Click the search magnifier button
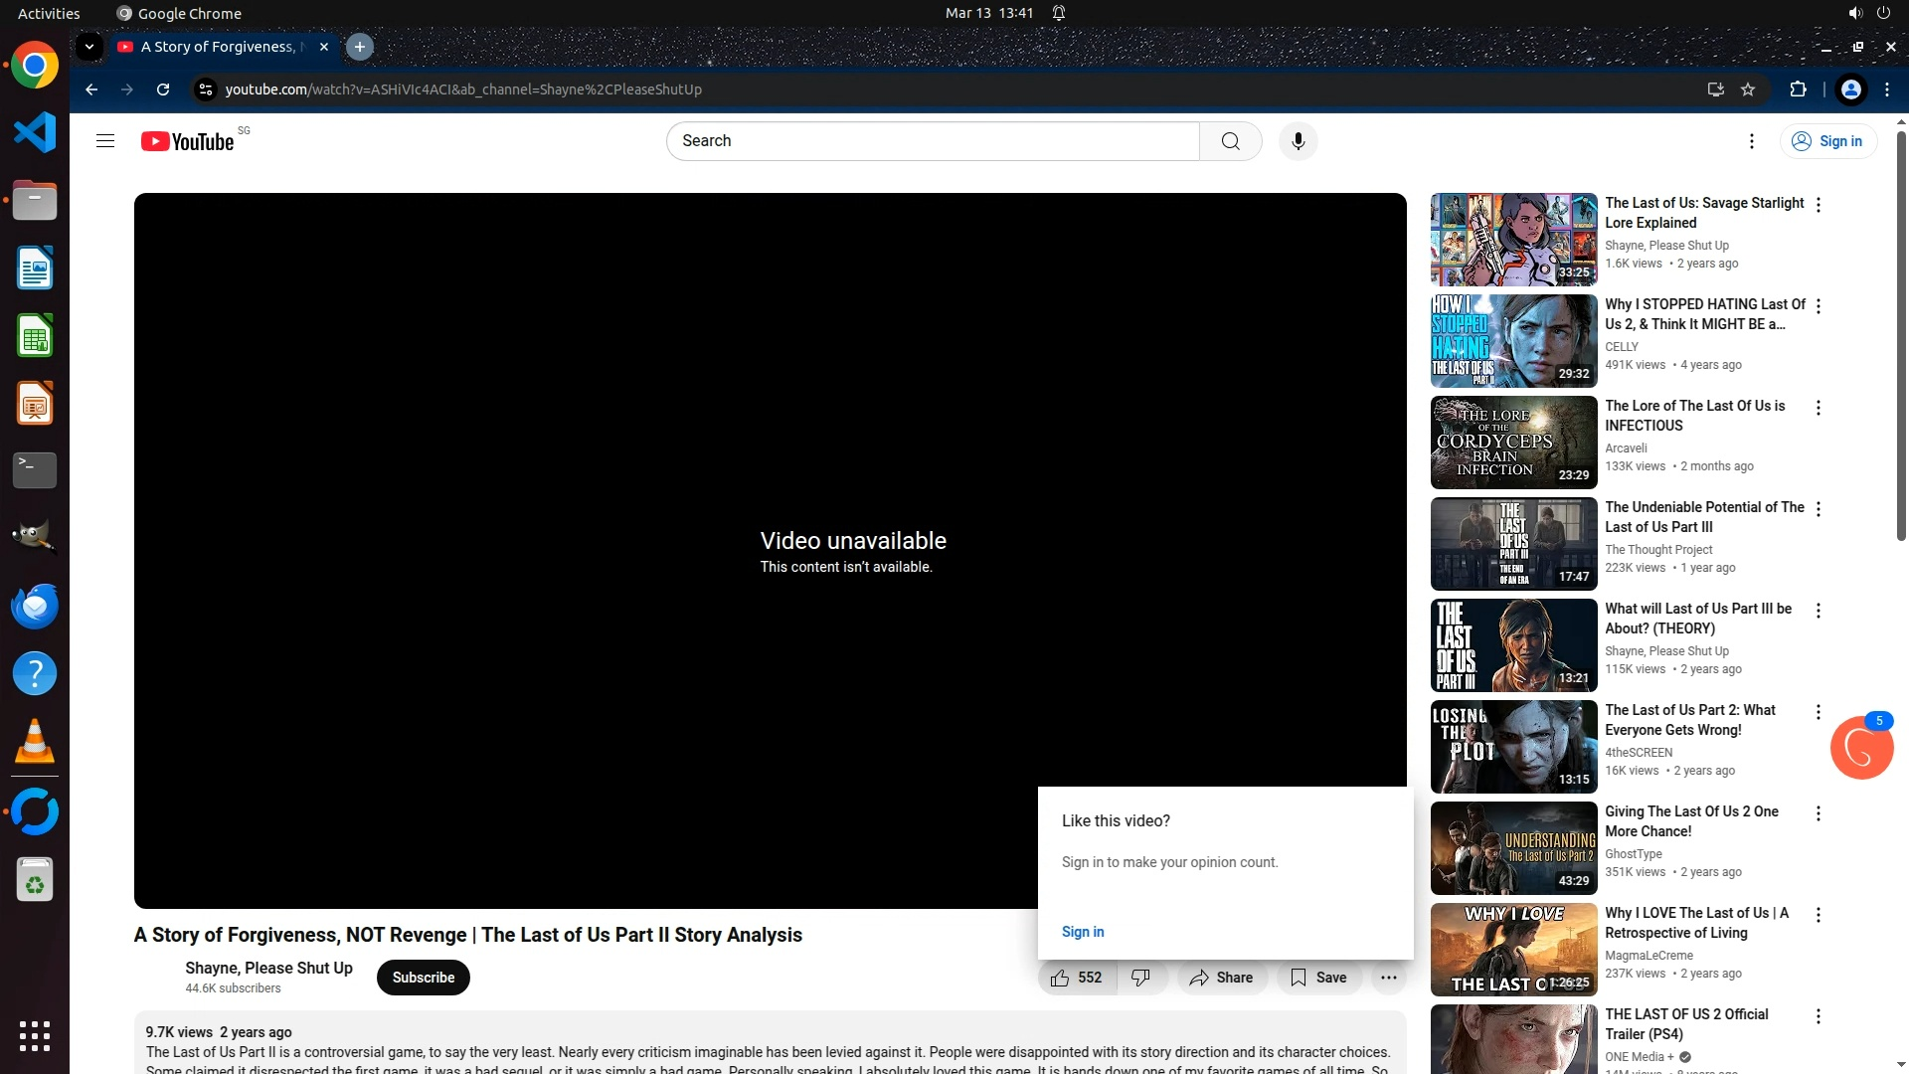The image size is (1909, 1074). pos(1230,141)
